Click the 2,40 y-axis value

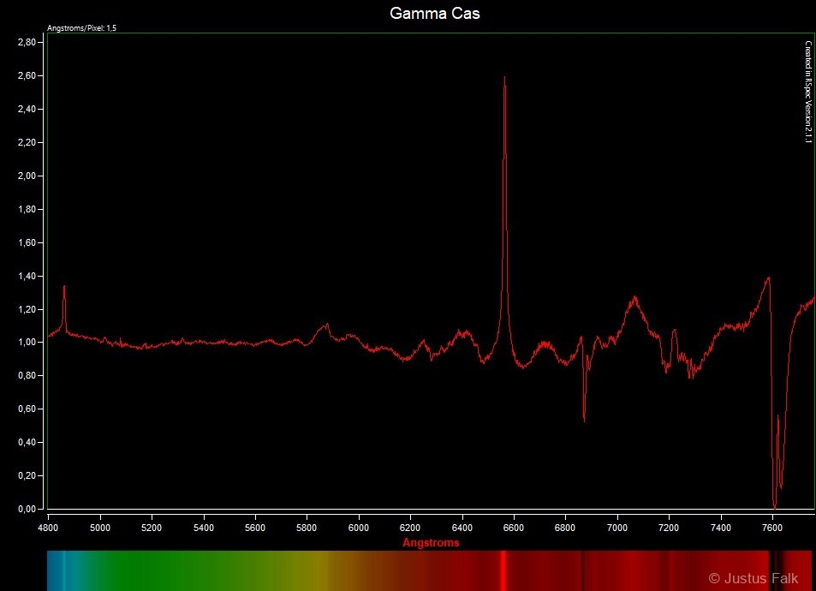click(27, 109)
